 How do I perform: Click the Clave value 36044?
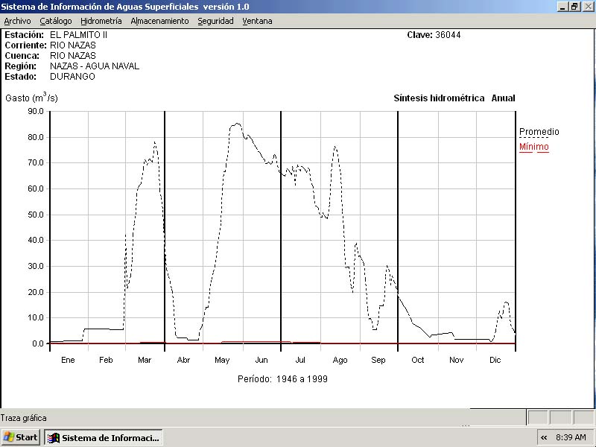pos(448,35)
